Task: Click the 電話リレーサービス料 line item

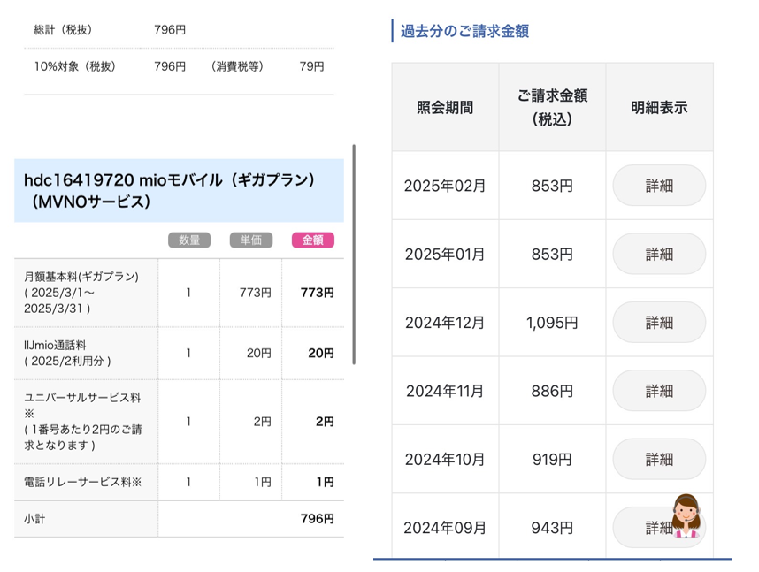Action: tap(86, 483)
